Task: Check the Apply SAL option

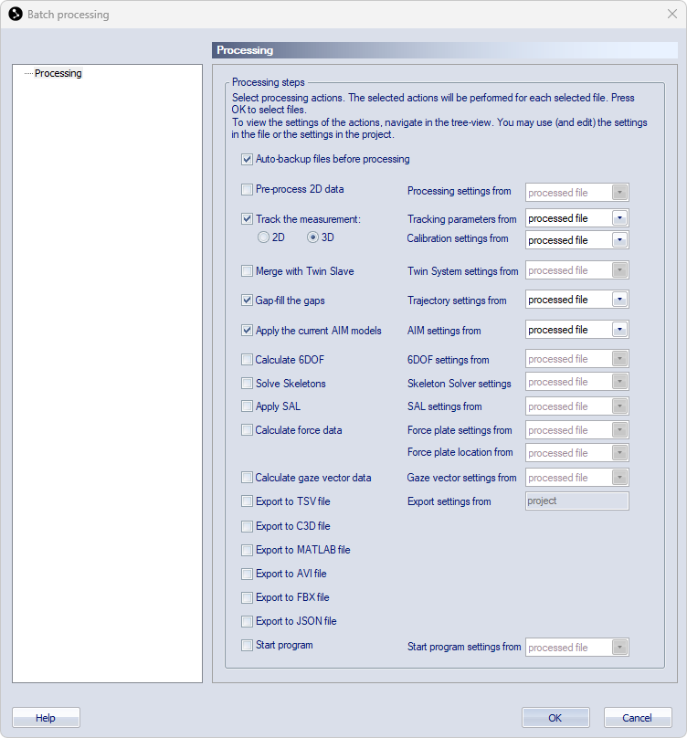Action: 247,406
